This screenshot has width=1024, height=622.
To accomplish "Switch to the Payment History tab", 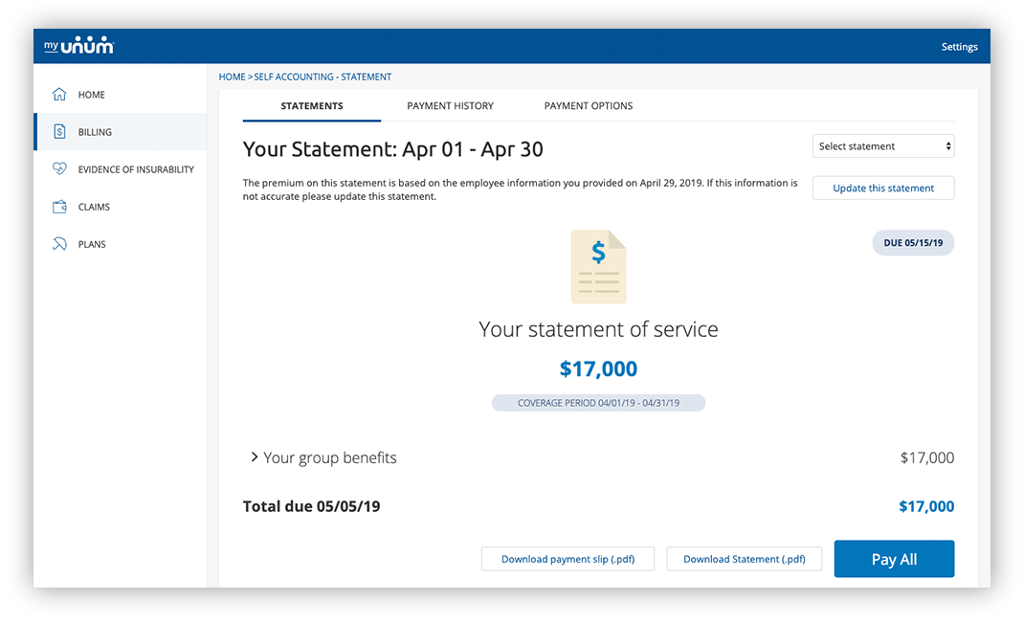I will 450,105.
